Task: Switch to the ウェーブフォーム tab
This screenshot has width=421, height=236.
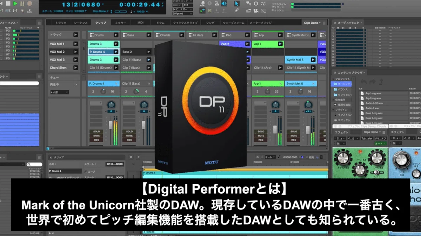Action: (x=234, y=23)
